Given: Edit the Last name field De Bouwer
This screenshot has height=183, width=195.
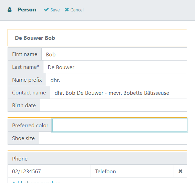Looking at the screenshot, I should pos(115,67).
